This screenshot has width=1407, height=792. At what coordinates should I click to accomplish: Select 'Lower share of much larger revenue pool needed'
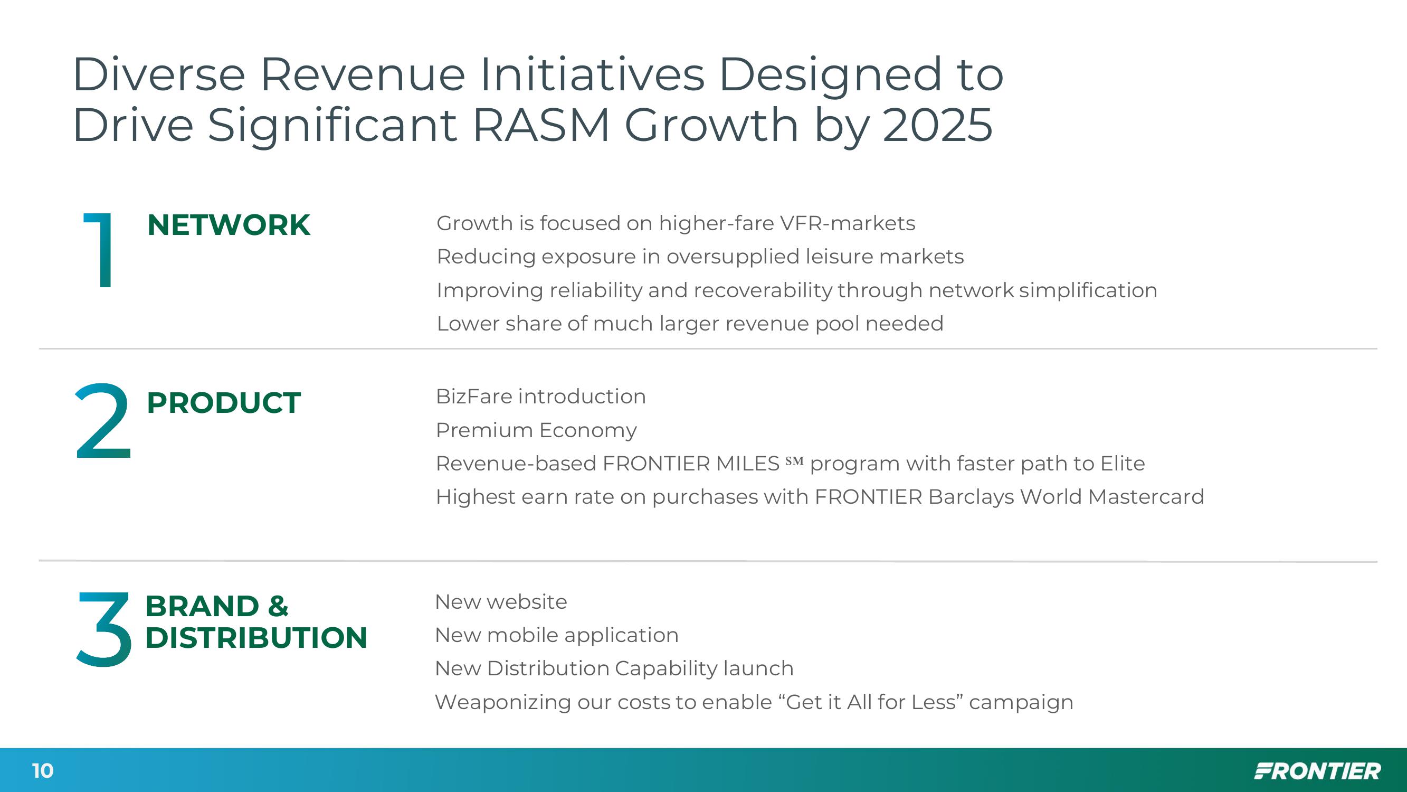[x=690, y=324]
